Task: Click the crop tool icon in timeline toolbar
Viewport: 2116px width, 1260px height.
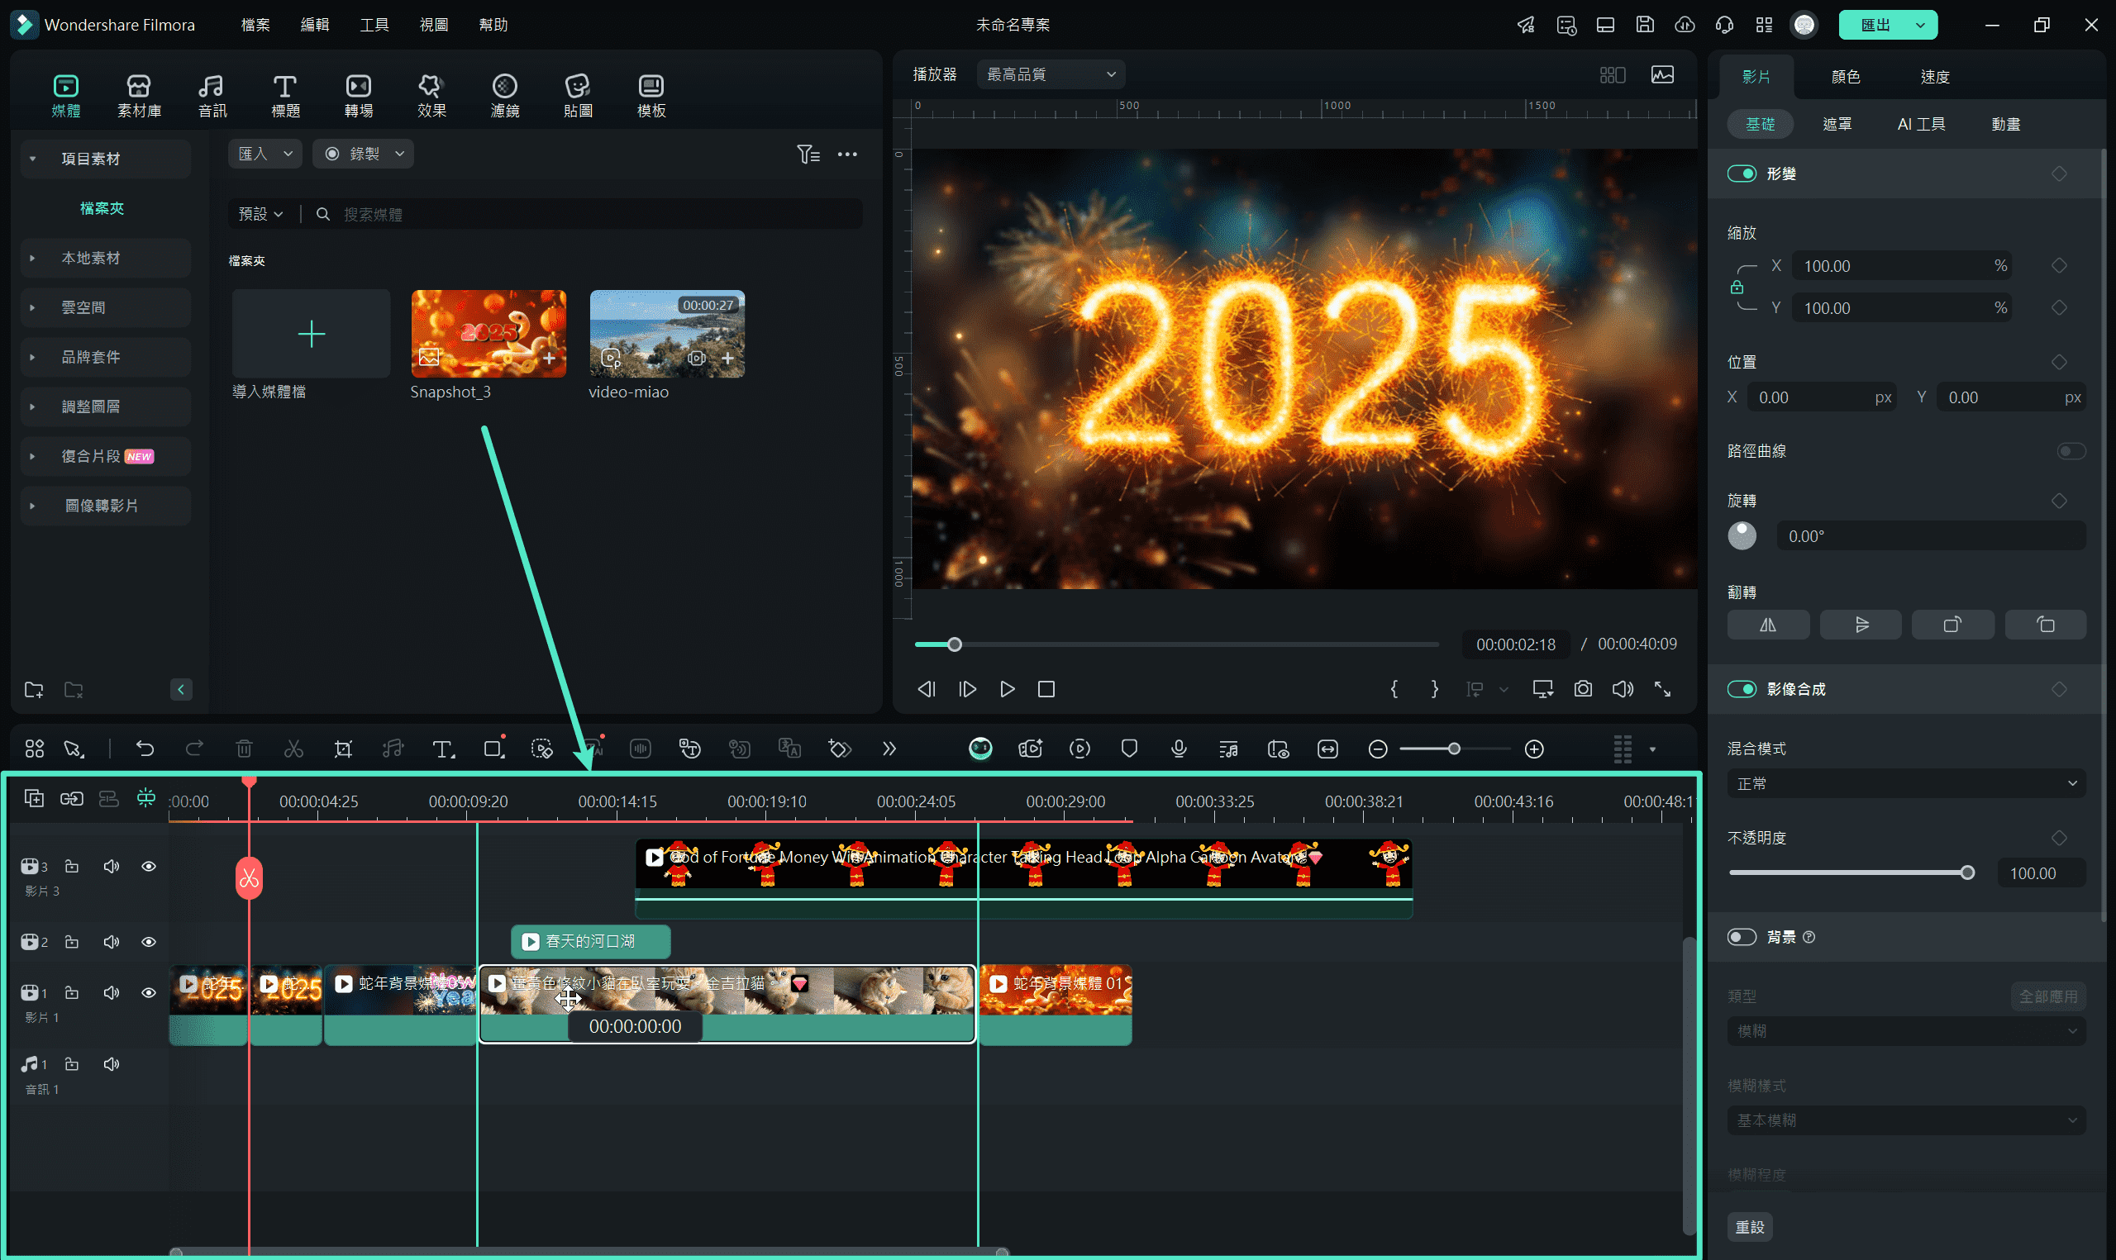Action: coord(343,749)
